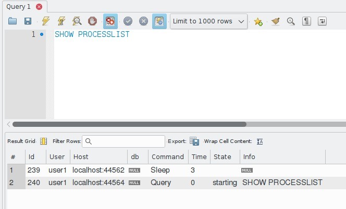Click the scrollbar's left arrow
Screen dimensions: 346x209
pos(8,124)
